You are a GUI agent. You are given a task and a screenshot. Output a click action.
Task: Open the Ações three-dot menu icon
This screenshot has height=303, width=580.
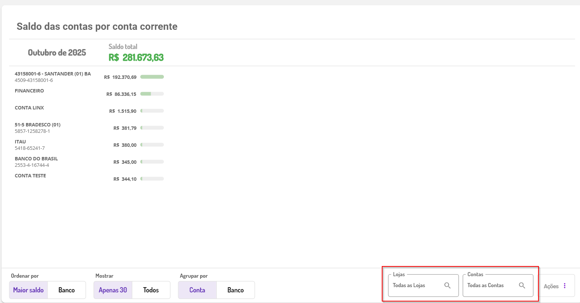[565, 286]
